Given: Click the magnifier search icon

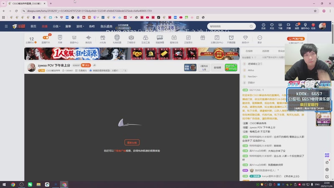Looking at the screenshot, I should 251,26.
